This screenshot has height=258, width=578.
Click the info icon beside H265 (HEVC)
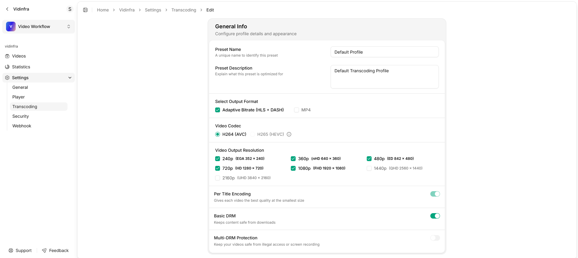coord(289,134)
